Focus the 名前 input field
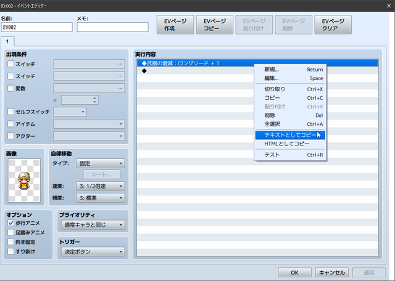Viewport: 395px width, 281px height. [x=37, y=27]
